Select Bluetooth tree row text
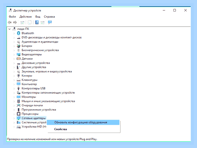The image size is (197, 148). tap(28, 33)
